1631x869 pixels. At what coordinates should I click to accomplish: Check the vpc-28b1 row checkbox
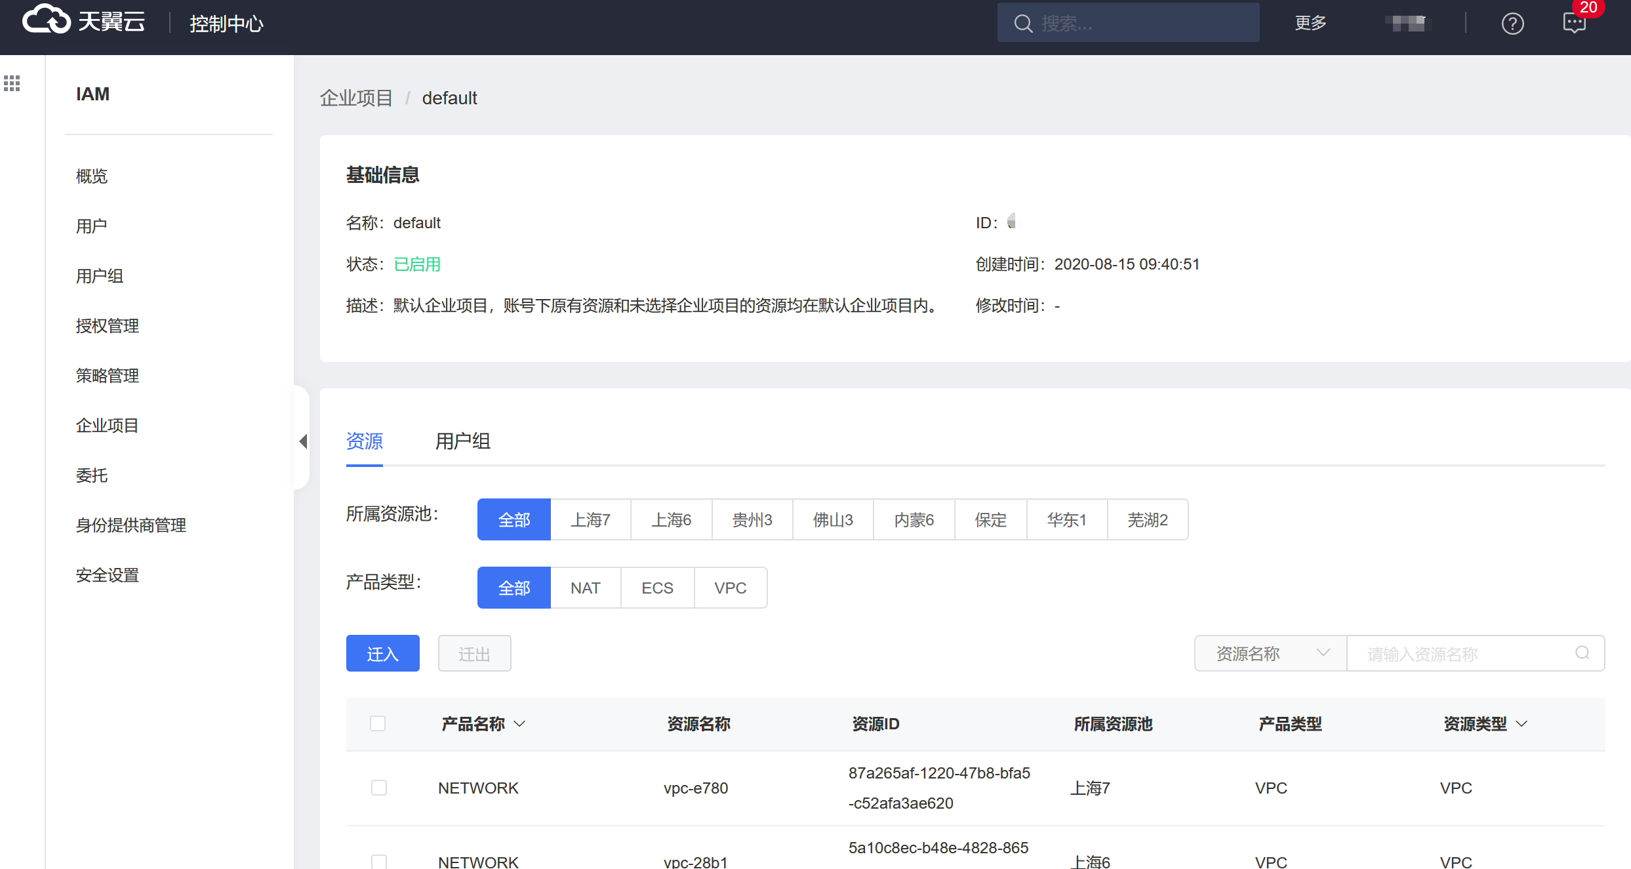379,861
